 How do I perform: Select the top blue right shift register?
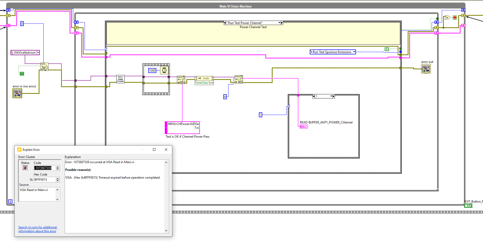pos(463,10)
